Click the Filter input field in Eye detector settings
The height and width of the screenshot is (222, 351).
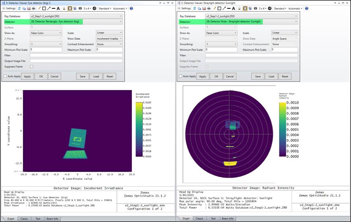(76, 55)
